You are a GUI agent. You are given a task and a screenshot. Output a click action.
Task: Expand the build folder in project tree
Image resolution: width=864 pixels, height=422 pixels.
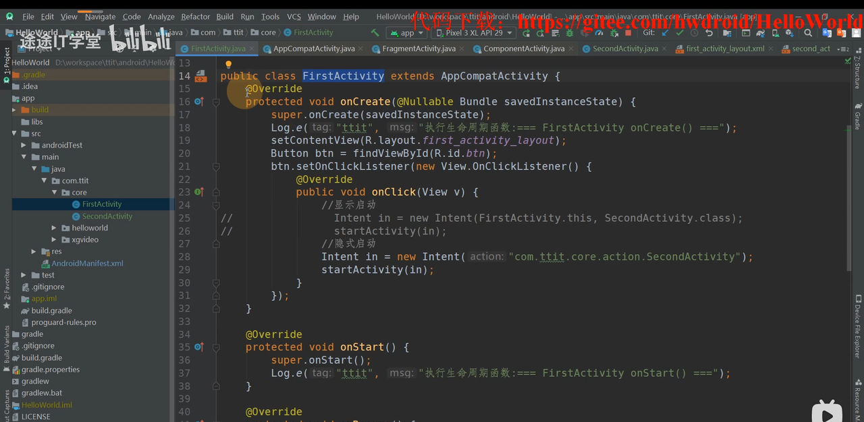(x=14, y=110)
